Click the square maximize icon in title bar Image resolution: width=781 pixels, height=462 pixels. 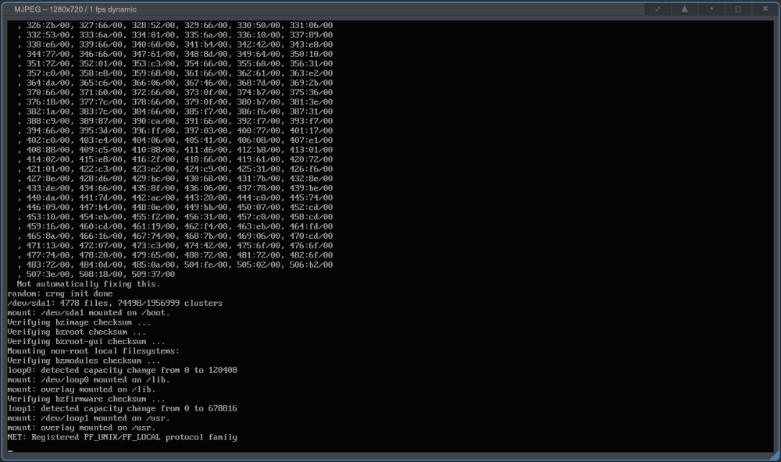[x=738, y=9]
